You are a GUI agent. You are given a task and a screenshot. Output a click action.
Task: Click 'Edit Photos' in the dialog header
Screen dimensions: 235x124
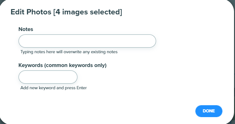(31, 12)
